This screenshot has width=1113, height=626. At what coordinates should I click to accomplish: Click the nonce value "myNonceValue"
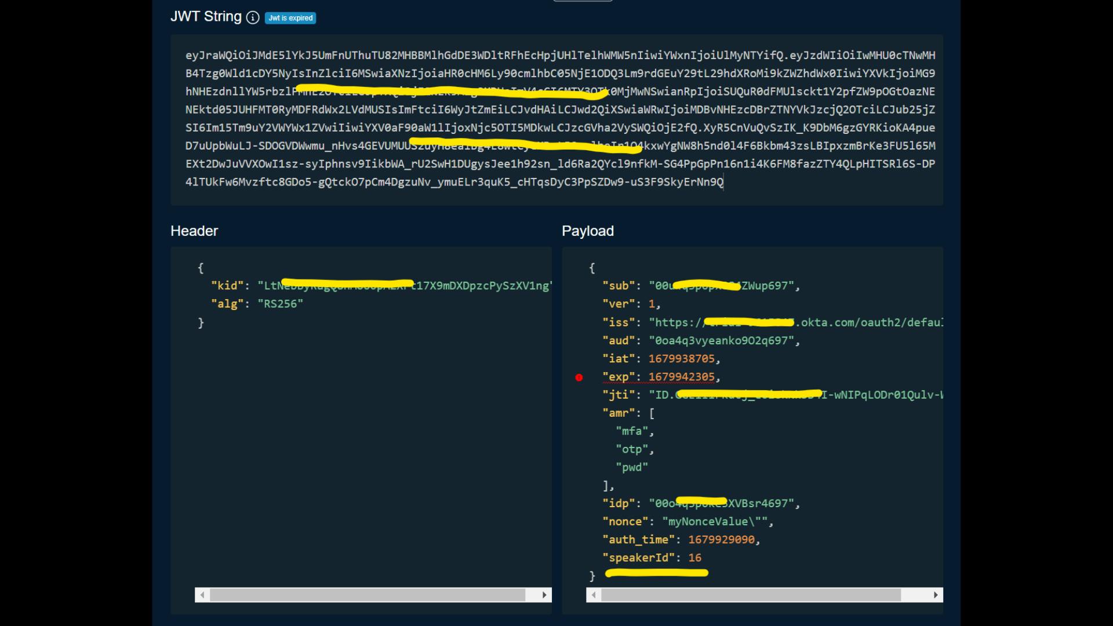pos(715,522)
